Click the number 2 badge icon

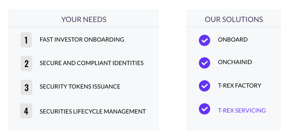[x=26, y=63]
